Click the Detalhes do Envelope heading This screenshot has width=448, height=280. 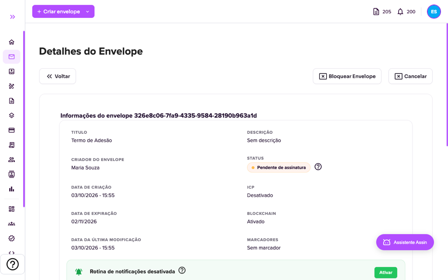(91, 52)
